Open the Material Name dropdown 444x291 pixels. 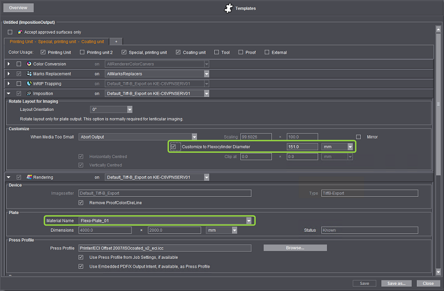click(249, 221)
